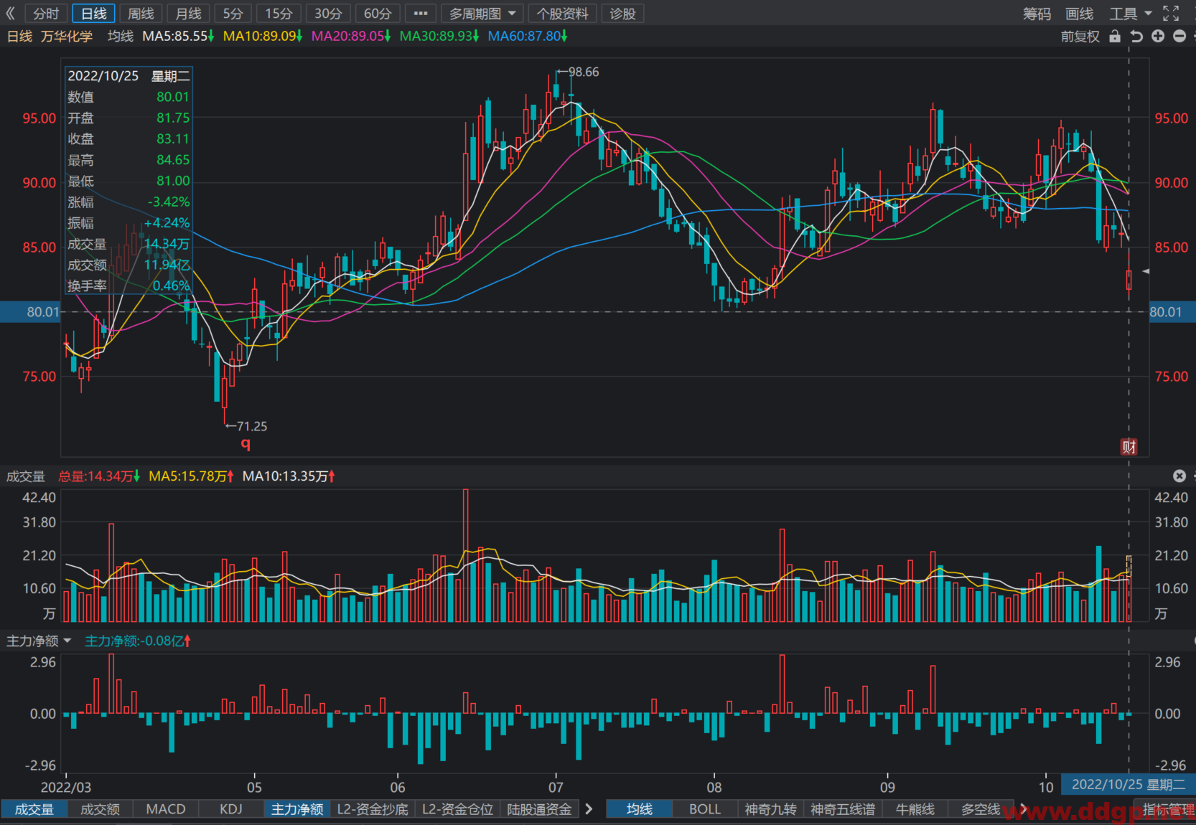Select the 多空线 overlay tab
1196x825 pixels.
981,809
